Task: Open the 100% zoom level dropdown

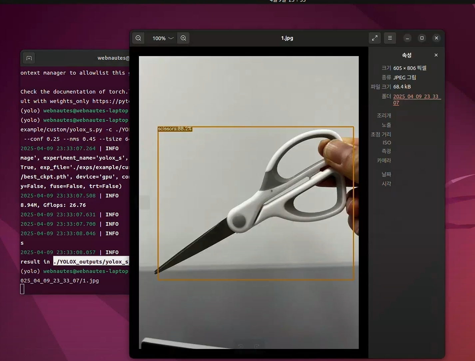Action: tap(163, 38)
